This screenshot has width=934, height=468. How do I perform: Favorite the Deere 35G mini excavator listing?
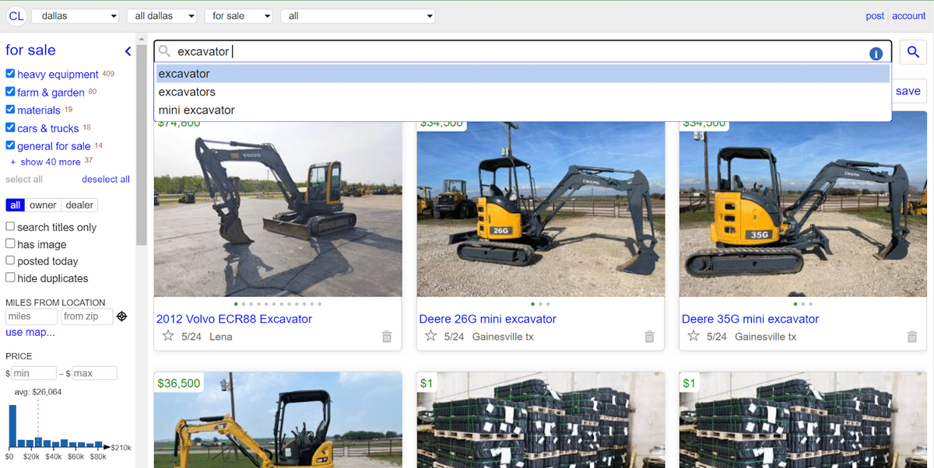click(693, 336)
